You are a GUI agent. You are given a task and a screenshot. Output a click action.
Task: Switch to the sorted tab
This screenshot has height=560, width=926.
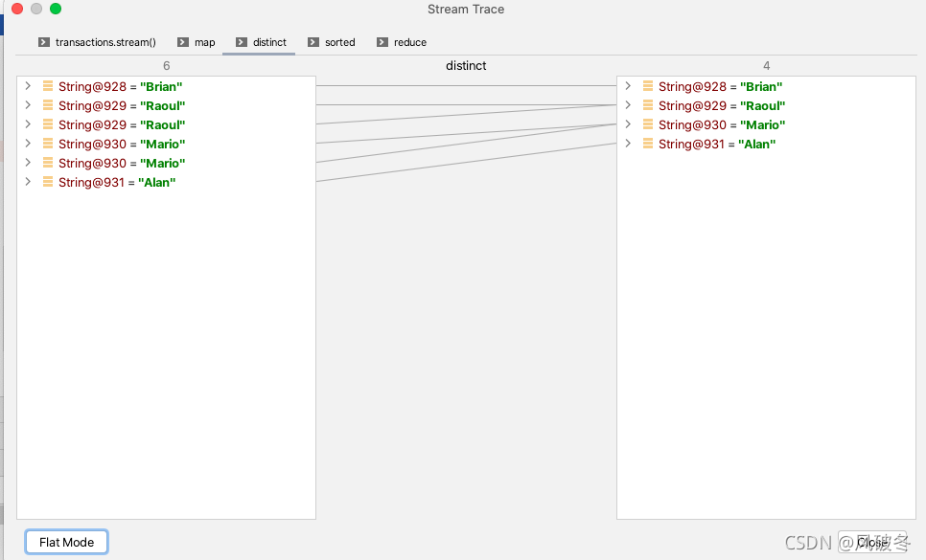(332, 42)
